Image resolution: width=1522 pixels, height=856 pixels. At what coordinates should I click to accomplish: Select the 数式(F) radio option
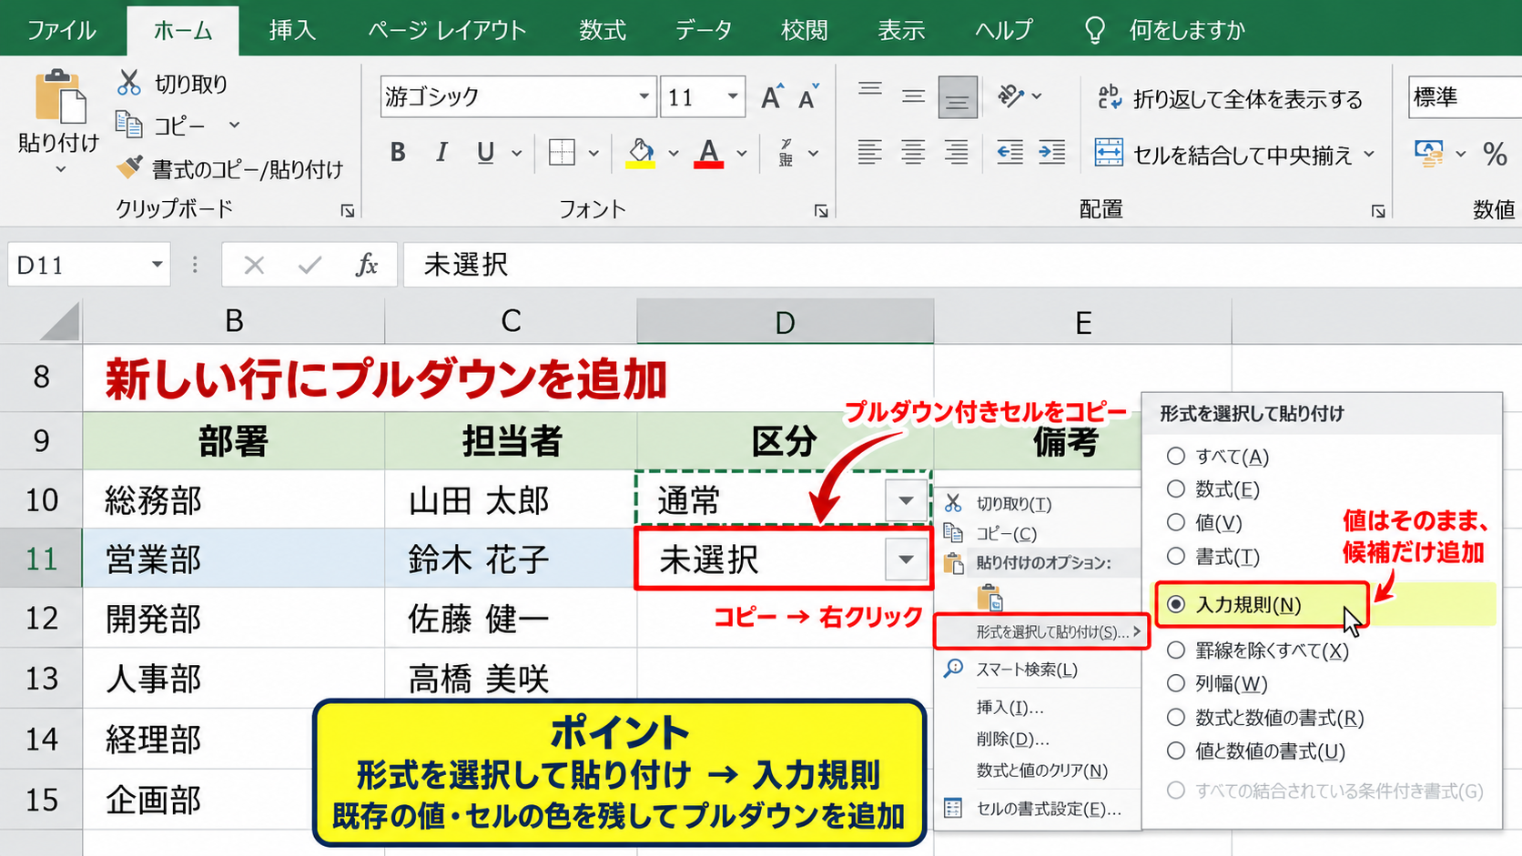1176,489
